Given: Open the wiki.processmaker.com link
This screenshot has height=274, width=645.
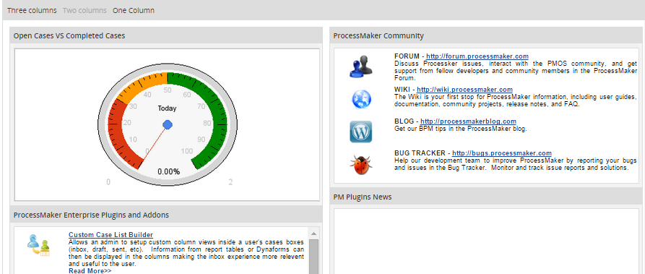Looking at the screenshot, I should 465,90.
